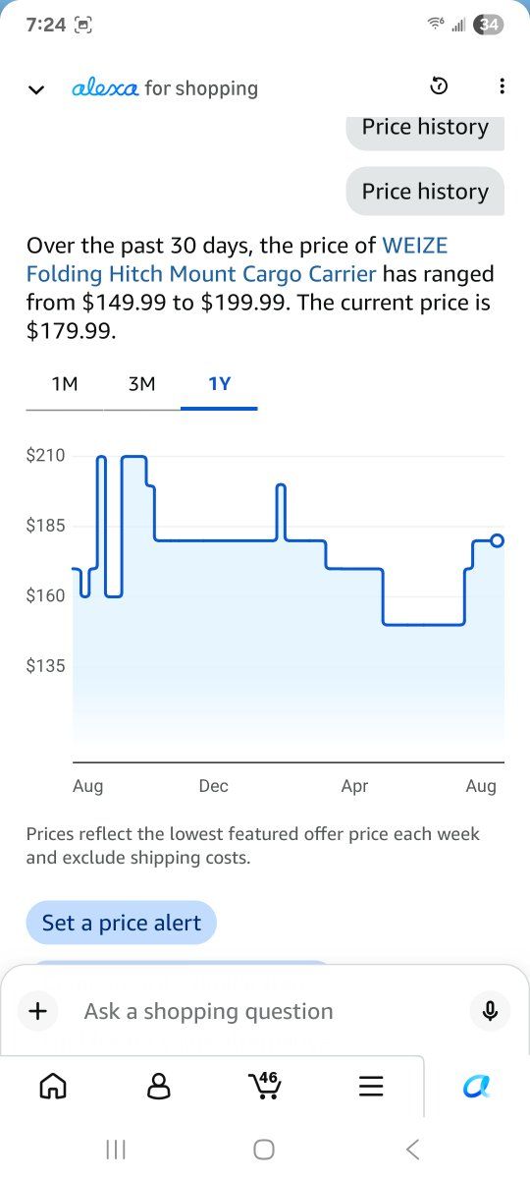
Task: Open the shopping cart with 46 items
Action: 265,1085
